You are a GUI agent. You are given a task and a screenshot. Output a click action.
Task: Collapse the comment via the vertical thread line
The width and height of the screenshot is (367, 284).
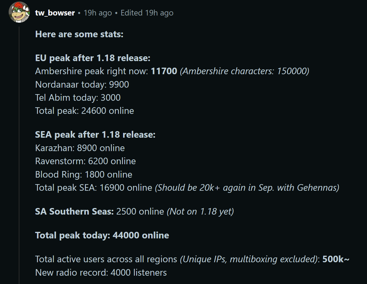tap(19, 155)
